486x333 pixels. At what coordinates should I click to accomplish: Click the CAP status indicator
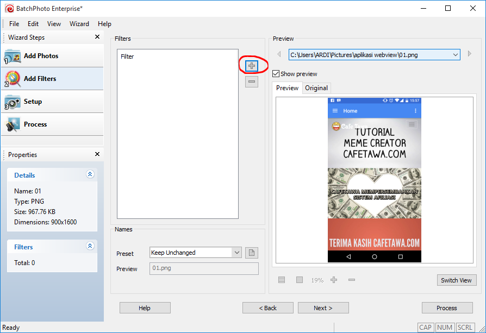[425, 328]
